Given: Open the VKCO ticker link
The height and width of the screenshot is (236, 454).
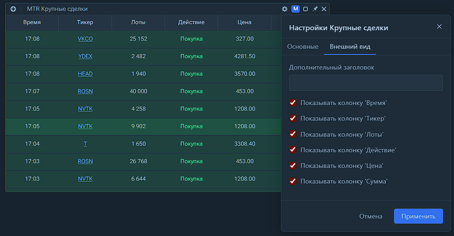Looking at the screenshot, I should (x=85, y=39).
